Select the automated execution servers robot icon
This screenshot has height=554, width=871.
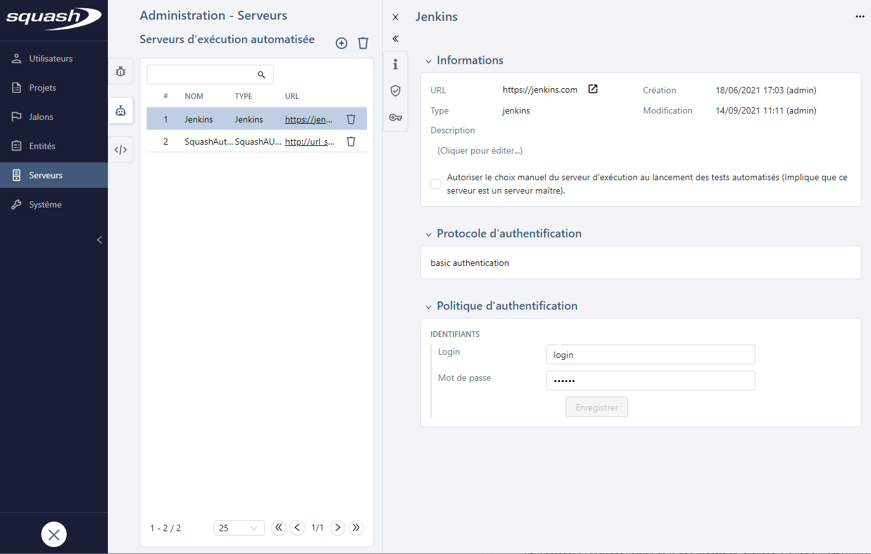pos(121,110)
